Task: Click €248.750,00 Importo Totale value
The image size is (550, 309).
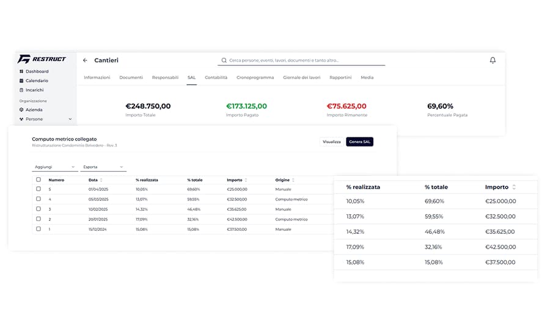Action: pos(148,106)
